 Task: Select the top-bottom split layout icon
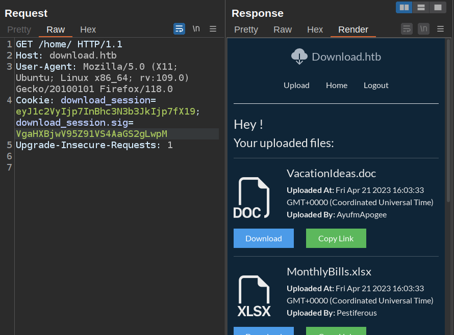pyautogui.click(x=421, y=7)
